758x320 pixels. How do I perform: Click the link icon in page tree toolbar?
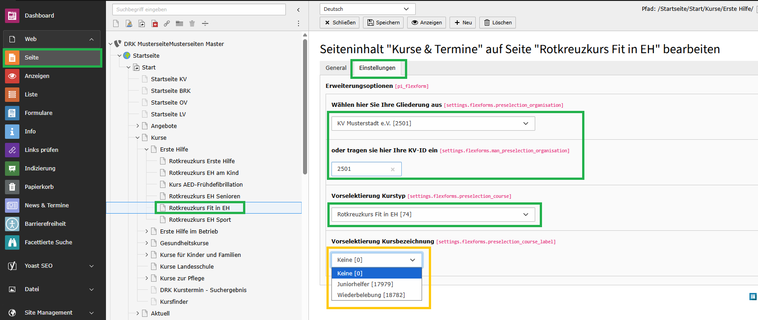[x=167, y=23]
